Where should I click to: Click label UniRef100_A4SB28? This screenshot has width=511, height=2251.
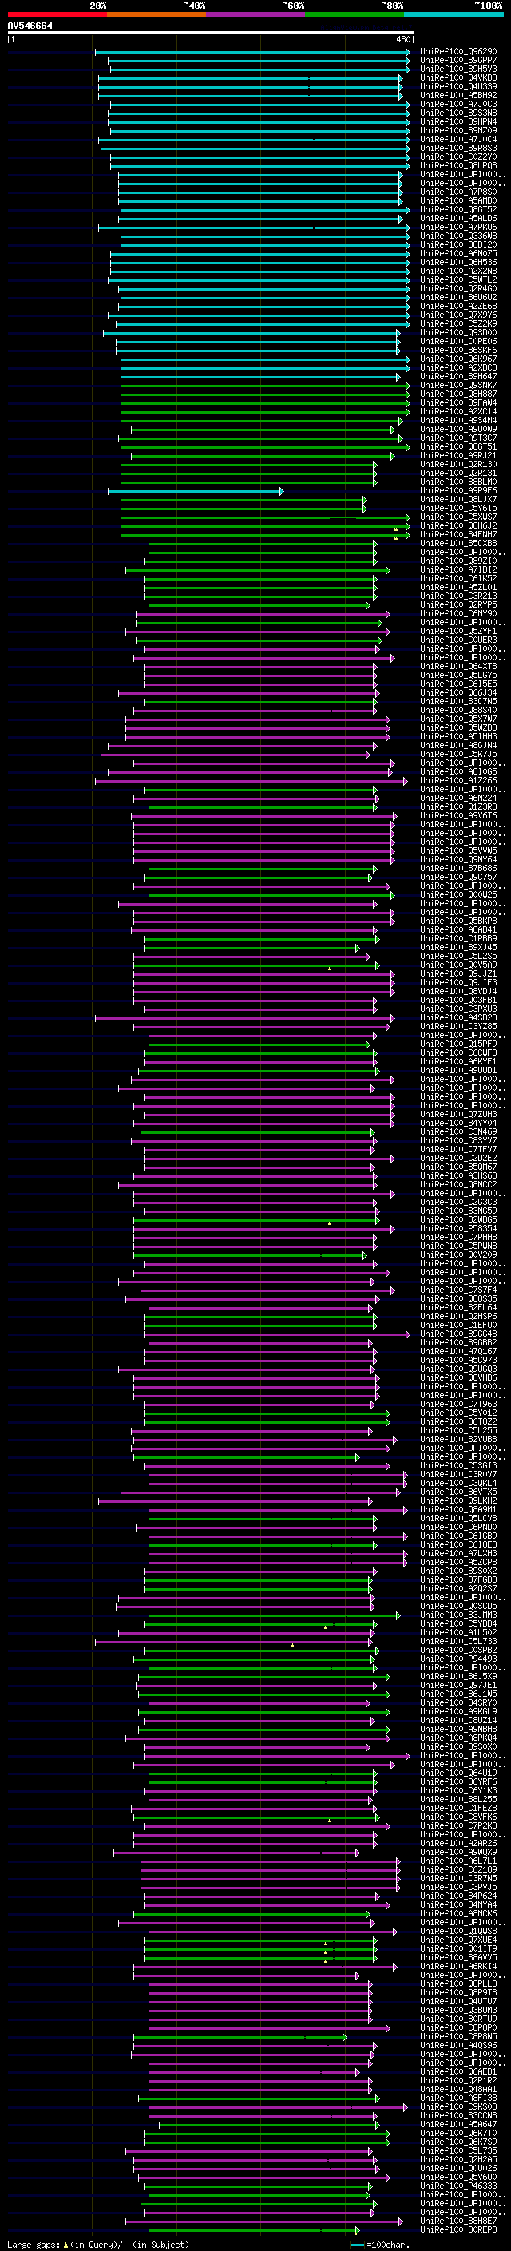[x=458, y=1018]
